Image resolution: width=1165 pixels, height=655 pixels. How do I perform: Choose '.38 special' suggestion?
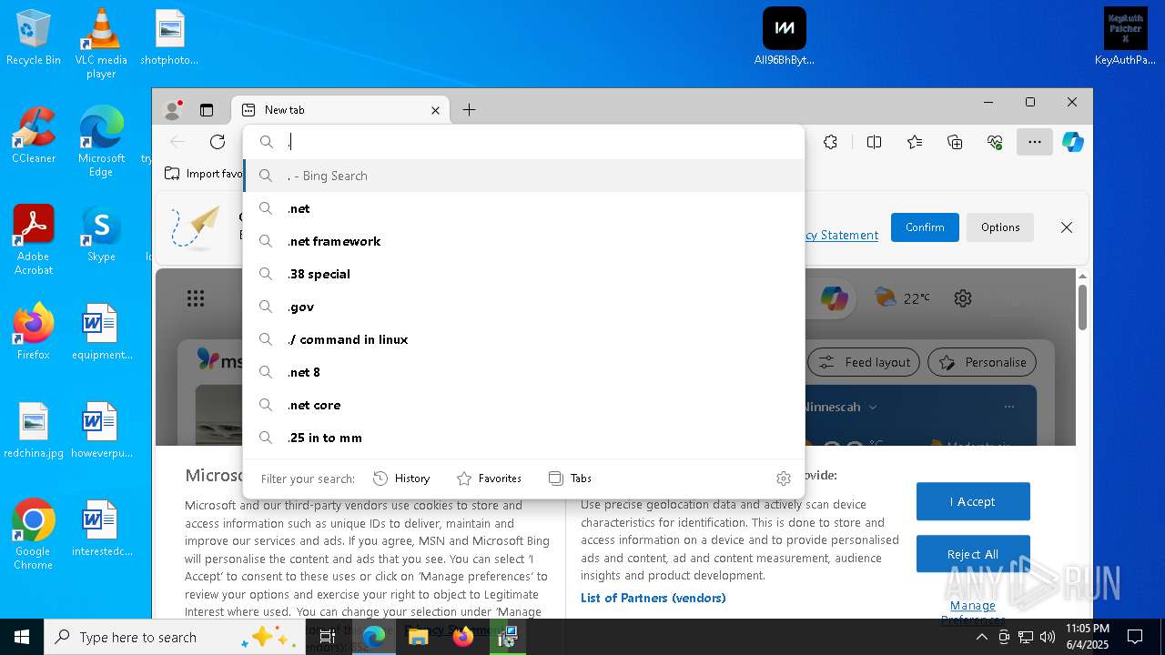[524, 274]
